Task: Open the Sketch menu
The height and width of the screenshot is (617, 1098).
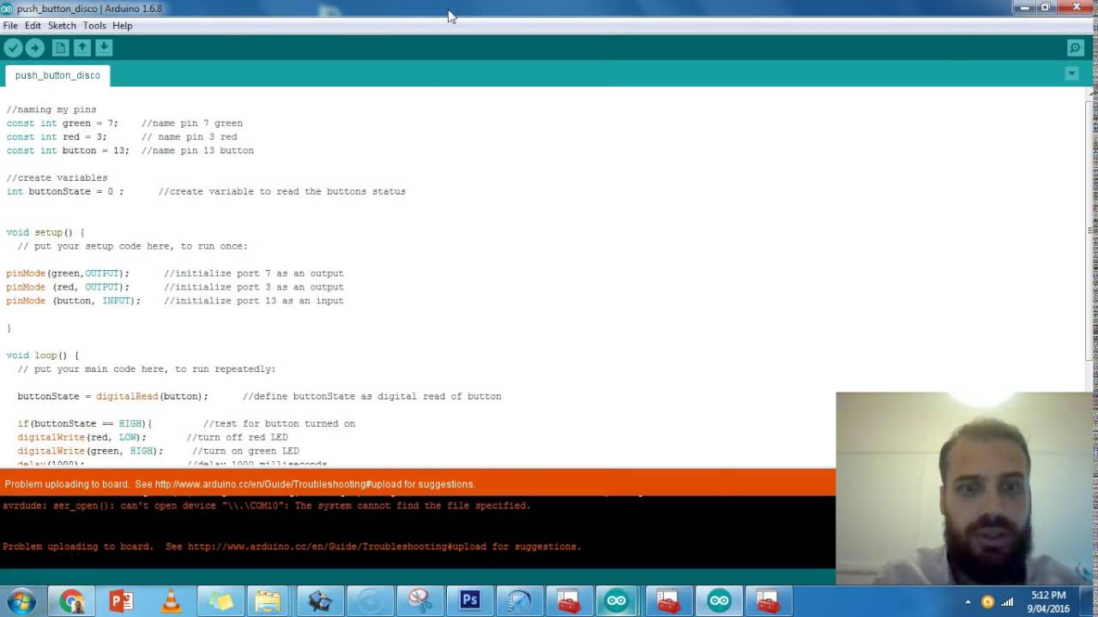Action: [62, 26]
